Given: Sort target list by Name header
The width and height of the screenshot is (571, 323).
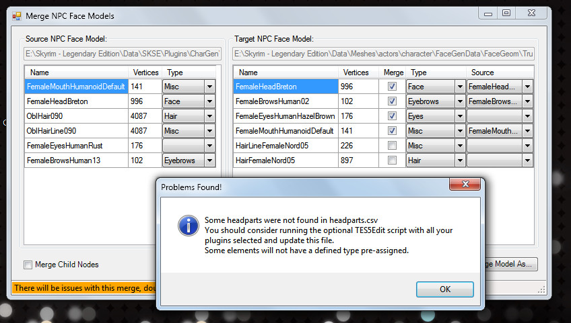Looking at the screenshot, I should (x=286, y=73).
